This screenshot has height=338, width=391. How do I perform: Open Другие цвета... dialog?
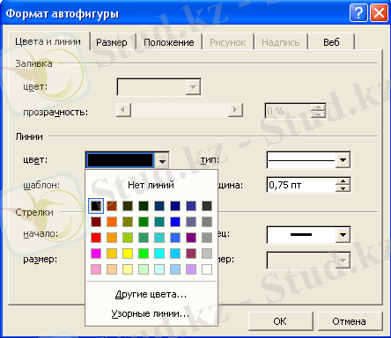[151, 294]
